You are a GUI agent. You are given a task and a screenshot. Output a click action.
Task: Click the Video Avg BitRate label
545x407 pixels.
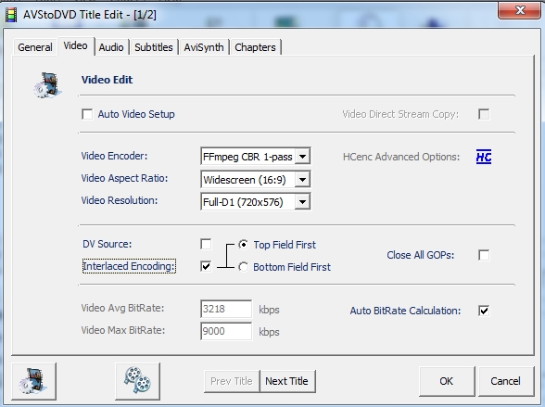click(122, 308)
